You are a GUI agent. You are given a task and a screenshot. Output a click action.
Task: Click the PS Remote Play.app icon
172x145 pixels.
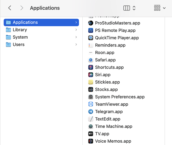tap(91, 31)
